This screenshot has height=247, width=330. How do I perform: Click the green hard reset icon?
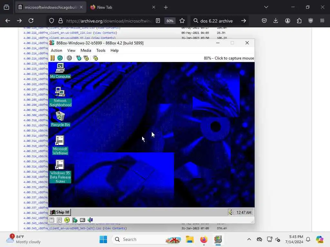60,58
